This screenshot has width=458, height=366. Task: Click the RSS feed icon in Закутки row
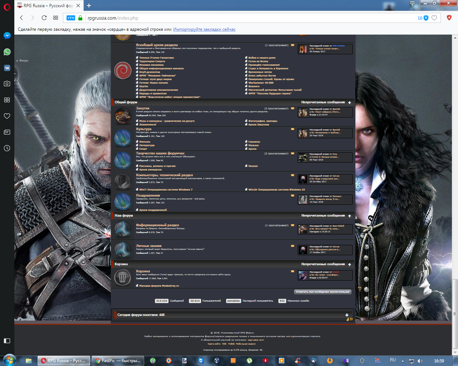(x=292, y=109)
